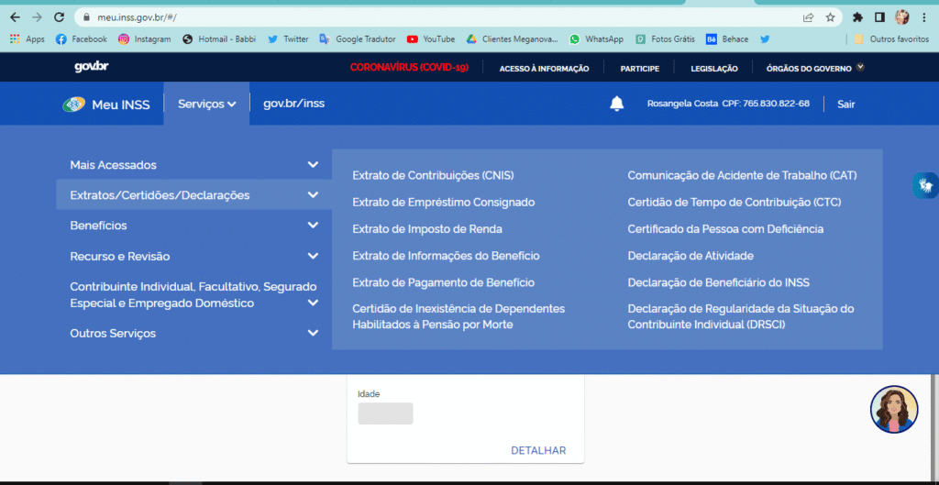Open the Clientes Meganova bookmark
939x485 pixels.
pyautogui.click(x=512, y=39)
